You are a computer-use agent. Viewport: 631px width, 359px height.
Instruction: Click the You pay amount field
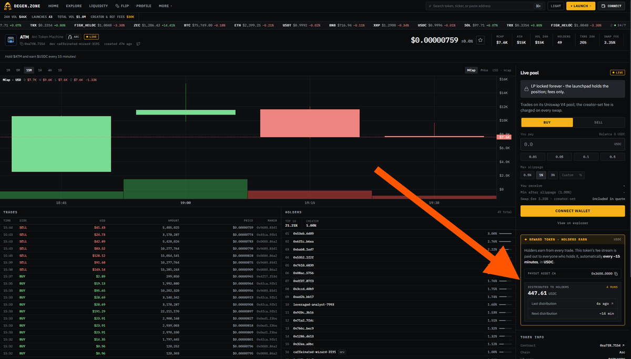point(573,144)
